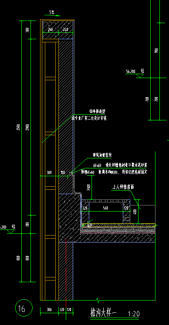The width and height of the screenshot is (169, 325).
Task: Click the "上人种植屋面" roof label
Action: 123,187
